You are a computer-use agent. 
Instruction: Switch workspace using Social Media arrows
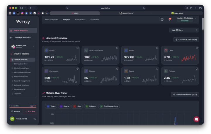(x=35, y=119)
